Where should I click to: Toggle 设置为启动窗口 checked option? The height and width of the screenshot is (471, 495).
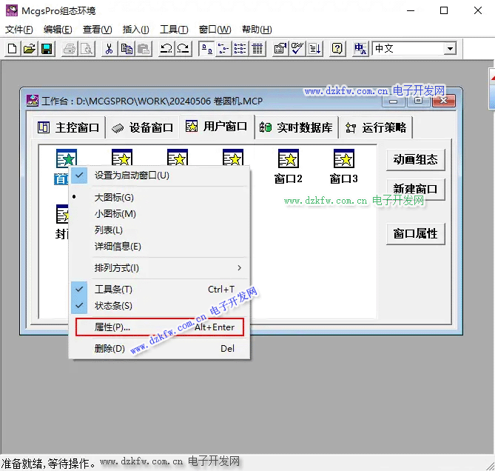132,176
